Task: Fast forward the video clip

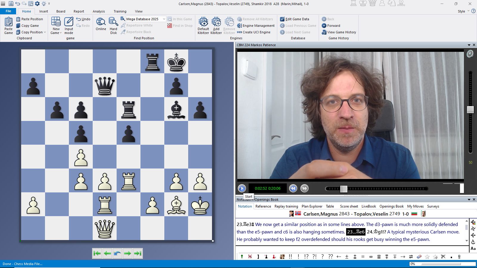Action: click(x=304, y=188)
